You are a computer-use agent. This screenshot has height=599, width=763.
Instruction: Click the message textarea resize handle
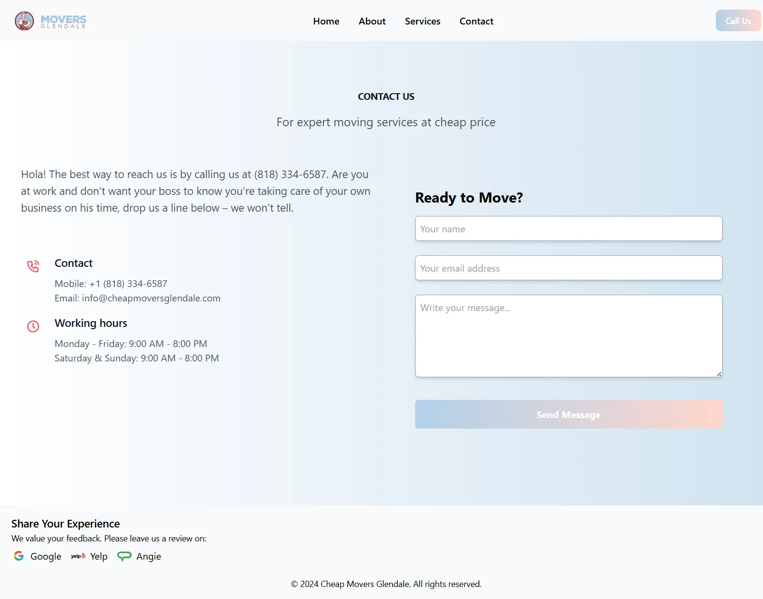pyautogui.click(x=719, y=373)
